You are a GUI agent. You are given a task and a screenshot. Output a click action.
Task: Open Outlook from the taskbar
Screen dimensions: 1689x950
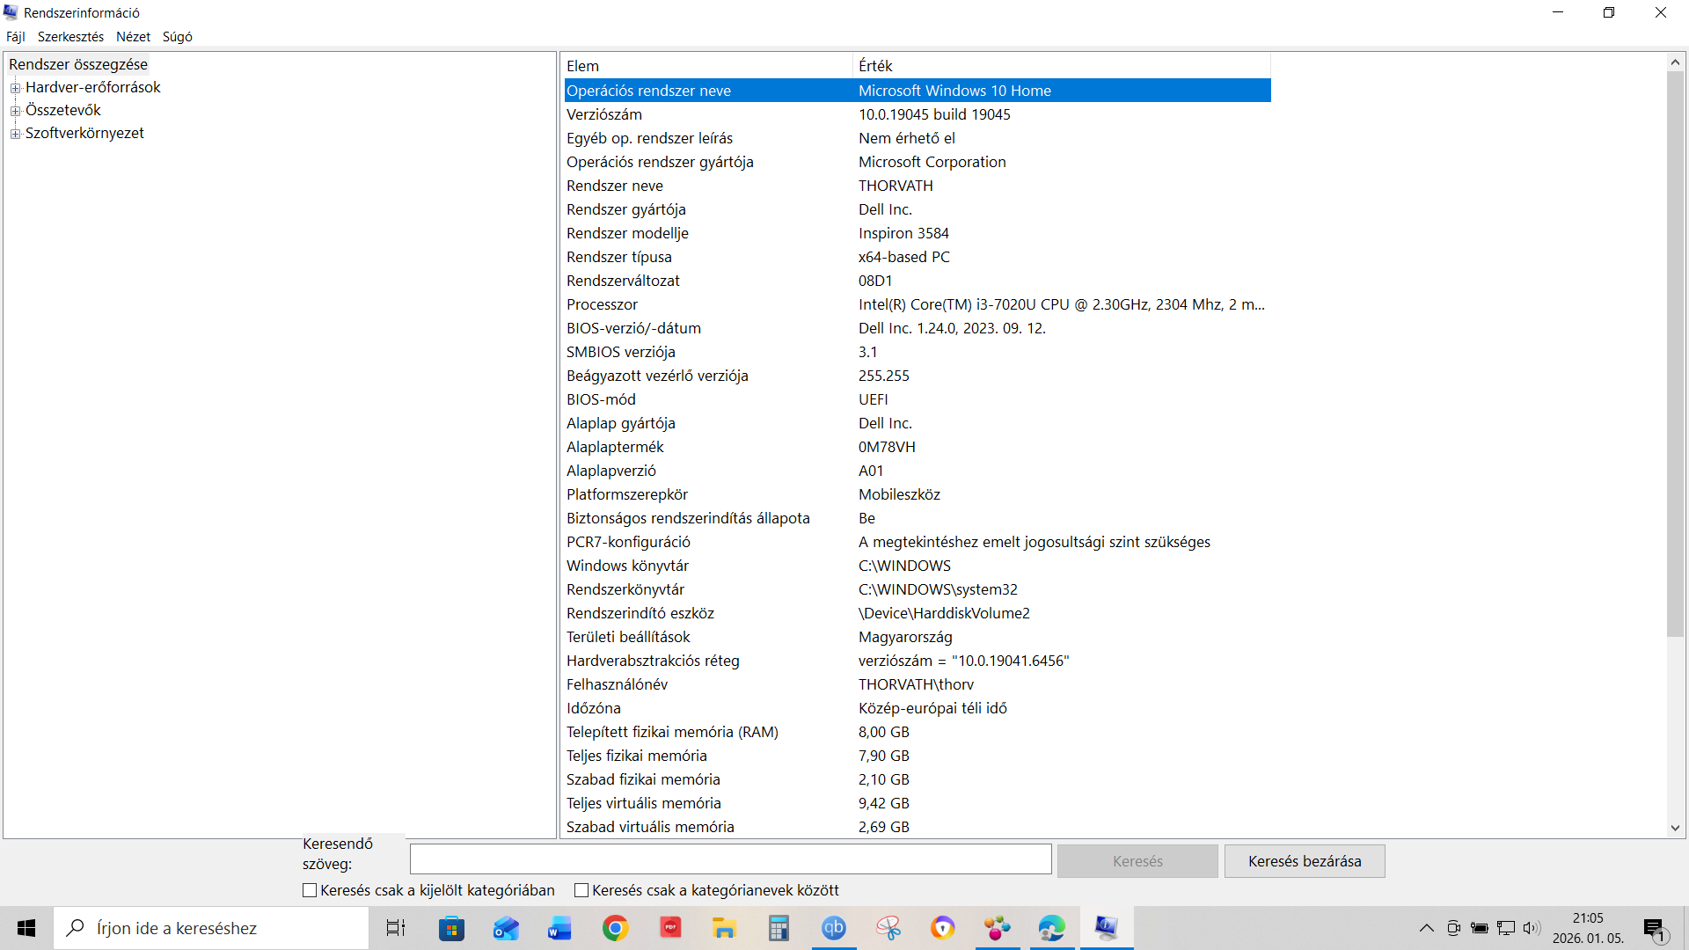coord(506,928)
